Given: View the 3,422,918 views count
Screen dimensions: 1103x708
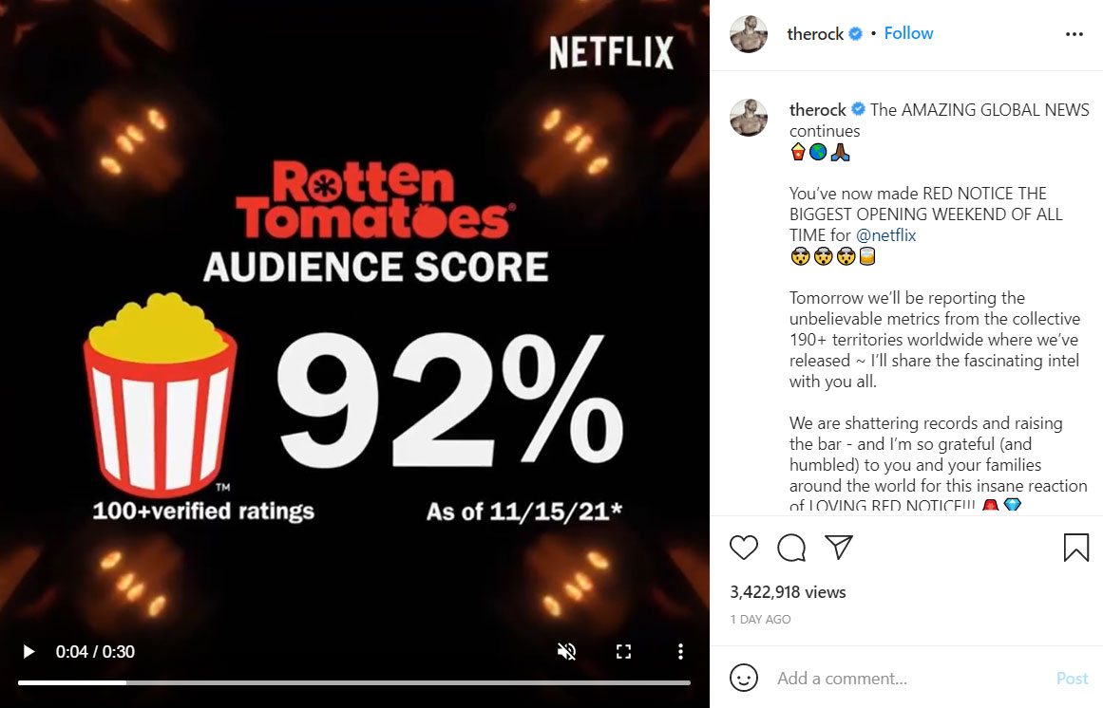Looking at the screenshot, I should click(x=788, y=592).
